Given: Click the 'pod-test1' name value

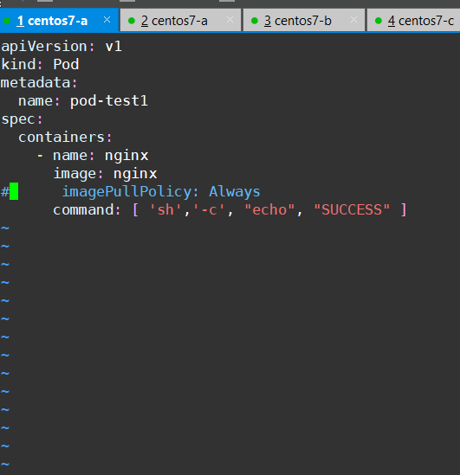Looking at the screenshot, I should 109,101.
